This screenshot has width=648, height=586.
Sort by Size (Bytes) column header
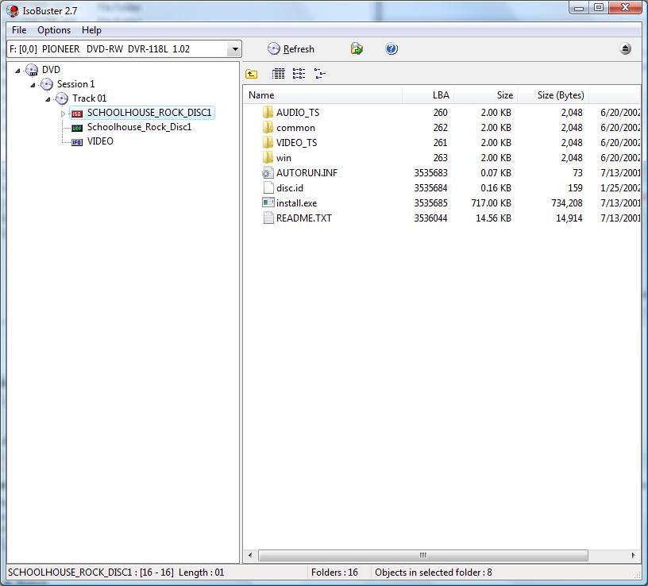(x=553, y=95)
